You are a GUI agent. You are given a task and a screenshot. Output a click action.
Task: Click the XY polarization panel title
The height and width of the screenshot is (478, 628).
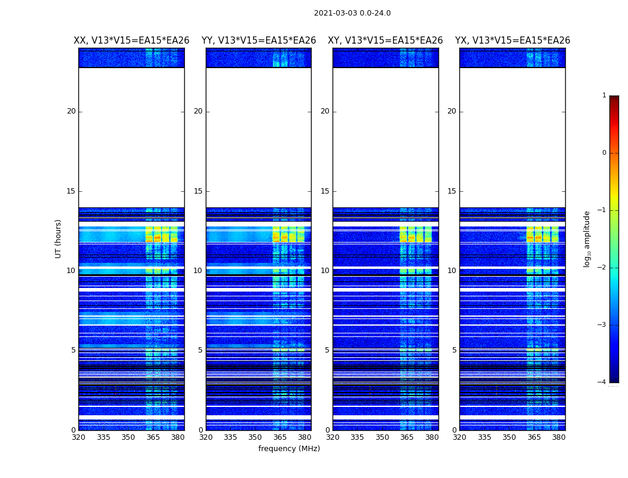(x=385, y=41)
